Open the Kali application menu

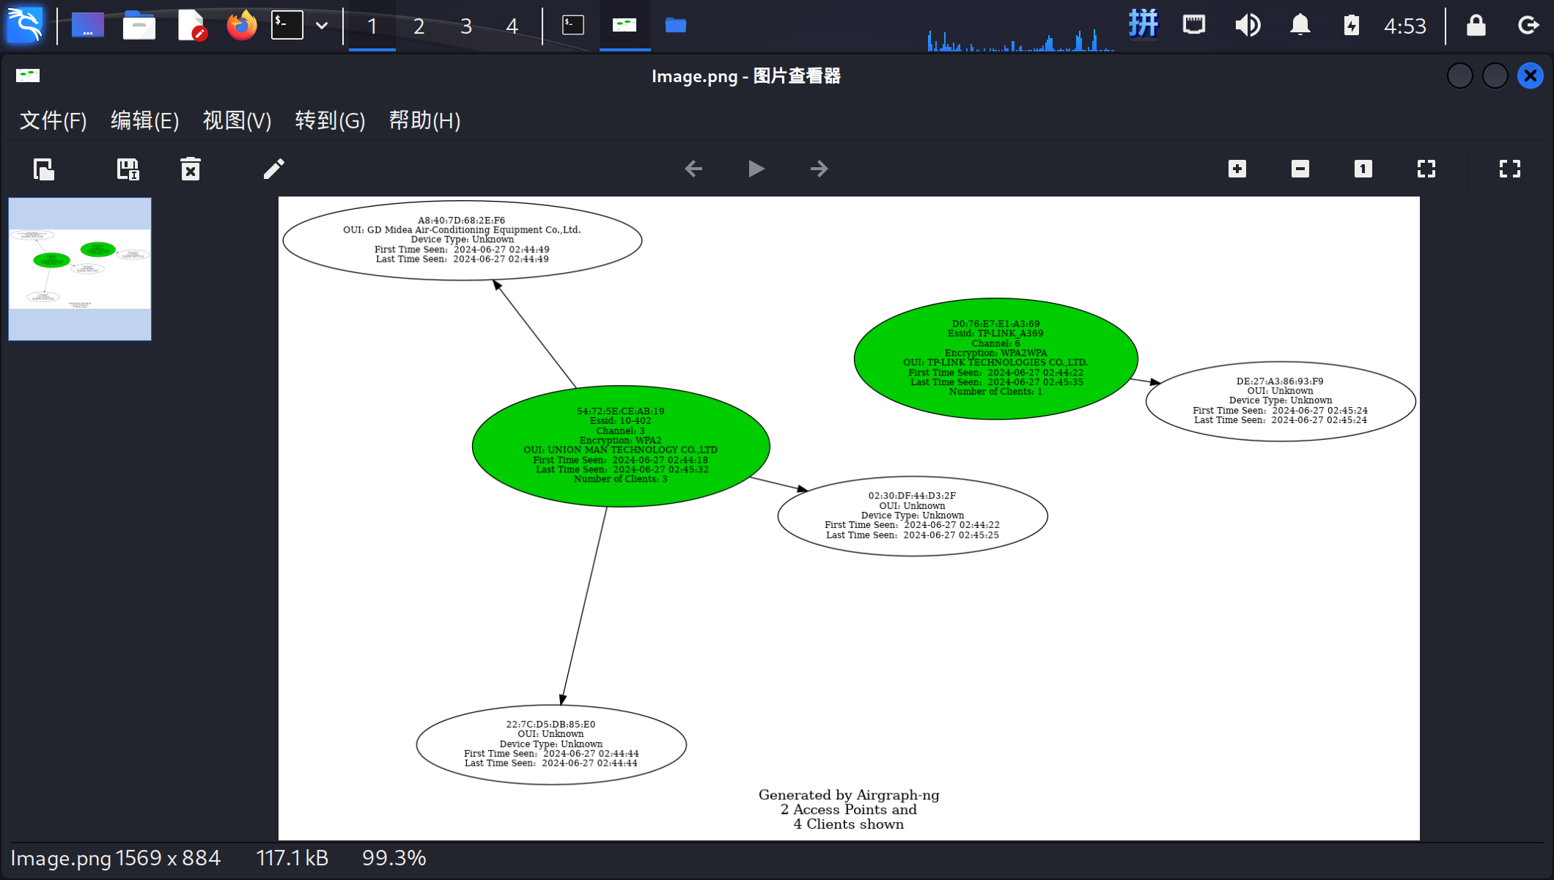[x=25, y=25]
